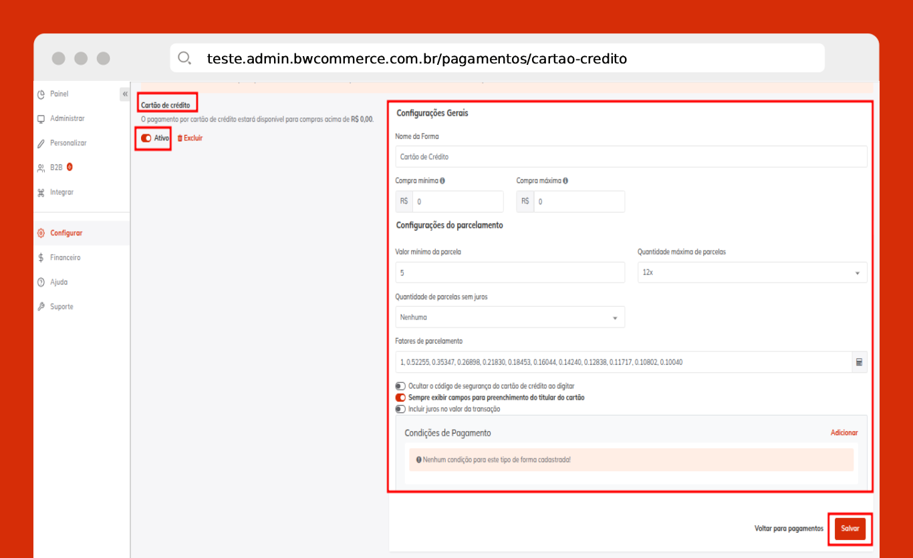Click the Integrar sidebar icon

tap(41, 192)
